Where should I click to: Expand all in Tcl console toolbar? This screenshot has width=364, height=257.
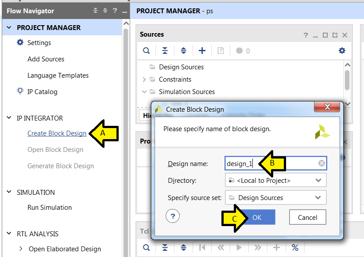click(x=183, y=248)
